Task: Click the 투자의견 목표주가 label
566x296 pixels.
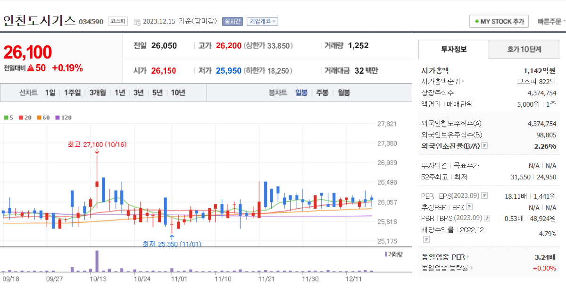Action: pos(450,166)
